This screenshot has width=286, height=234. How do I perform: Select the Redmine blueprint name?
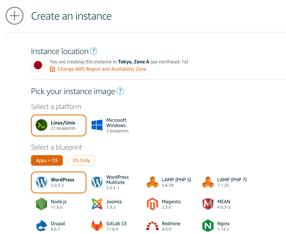click(x=171, y=223)
